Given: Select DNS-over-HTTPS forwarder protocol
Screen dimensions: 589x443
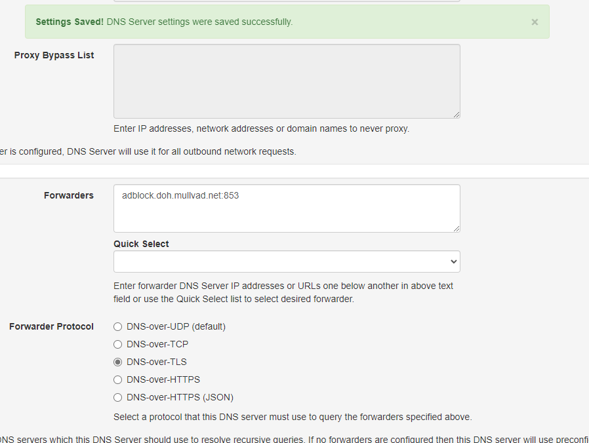Looking at the screenshot, I should pos(117,379).
